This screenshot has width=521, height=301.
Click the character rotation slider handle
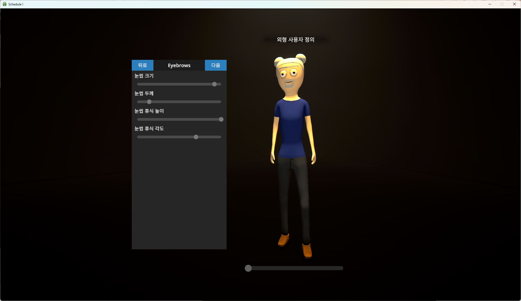tap(248, 268)
